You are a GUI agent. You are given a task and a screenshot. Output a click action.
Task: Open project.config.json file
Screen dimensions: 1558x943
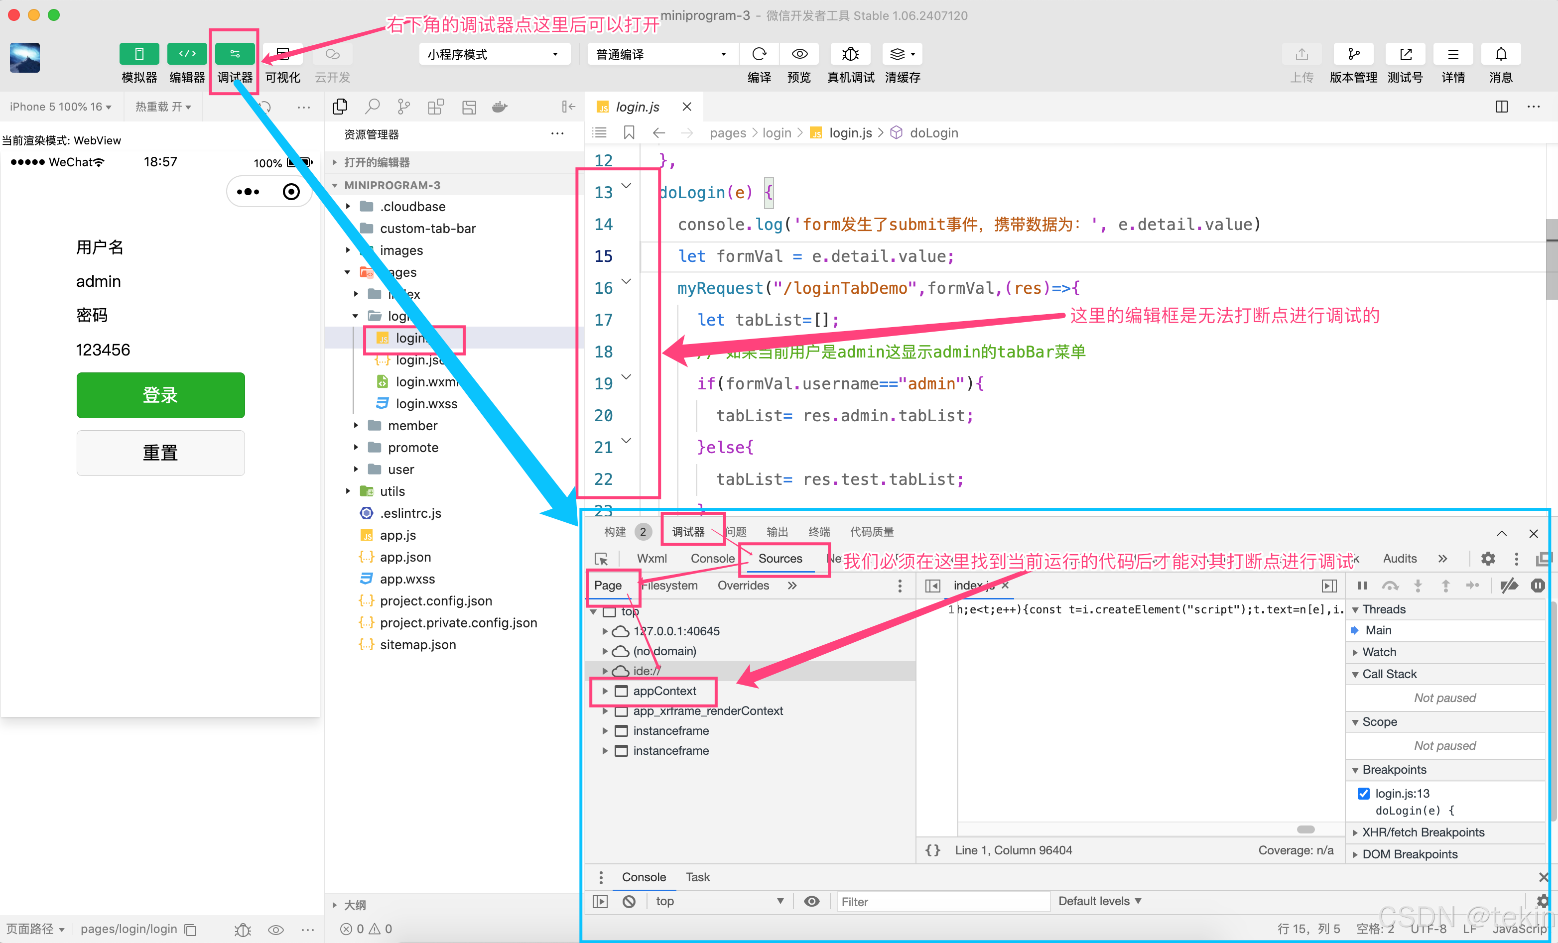436,600
